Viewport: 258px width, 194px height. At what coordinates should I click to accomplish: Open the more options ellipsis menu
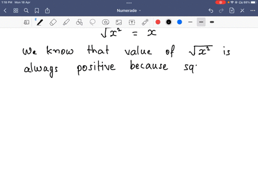pos(253,11)
